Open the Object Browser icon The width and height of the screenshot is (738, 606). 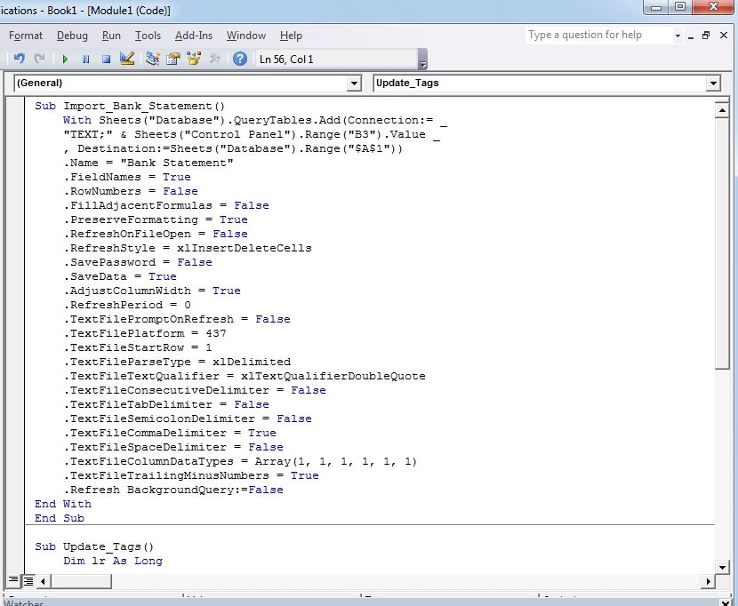coord(195,57)
